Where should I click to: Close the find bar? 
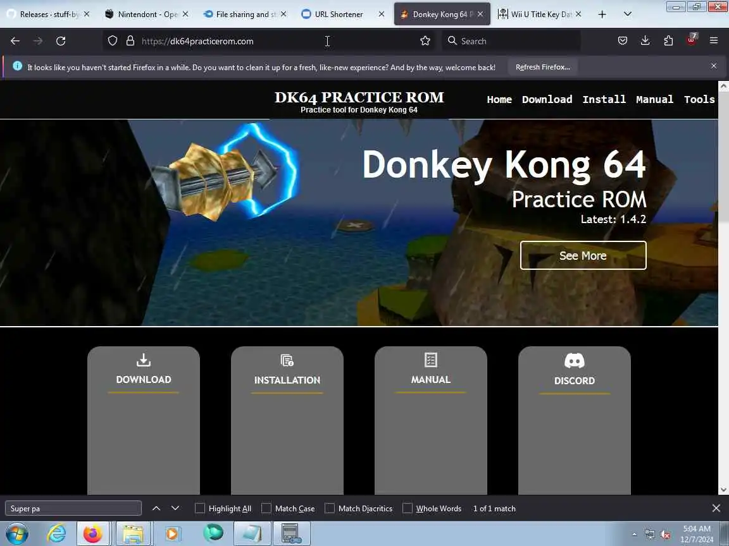716,508
